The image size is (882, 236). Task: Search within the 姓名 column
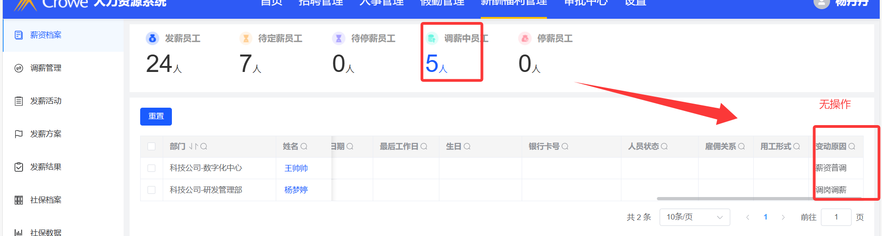click(x=304, y=147)
